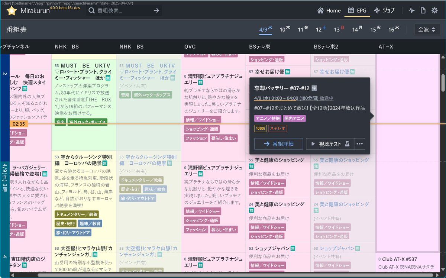Open the document file icon
Image resolution: width=446 pixels, height=278 pixels.
(423, 10)
